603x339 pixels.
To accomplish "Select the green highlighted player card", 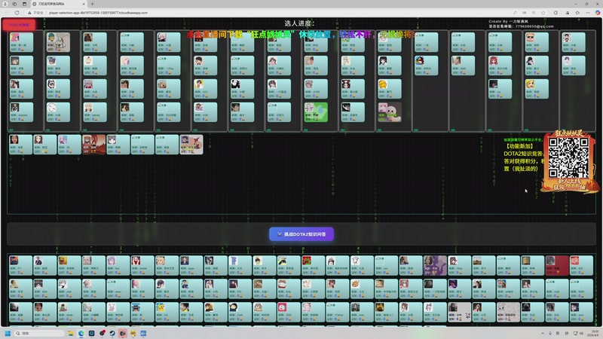I will (x=316, y=112).
